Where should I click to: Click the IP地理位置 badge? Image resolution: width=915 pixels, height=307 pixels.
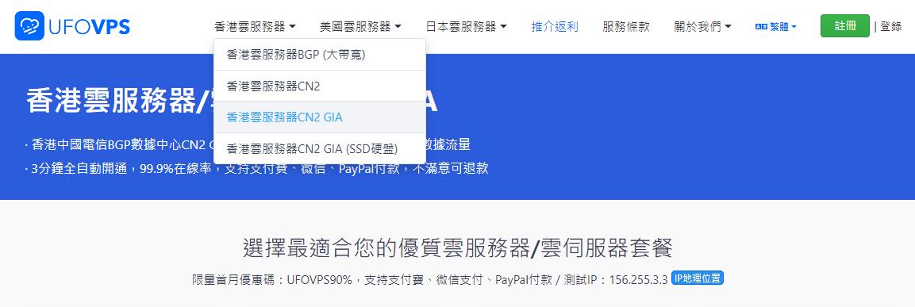point(698,278)
